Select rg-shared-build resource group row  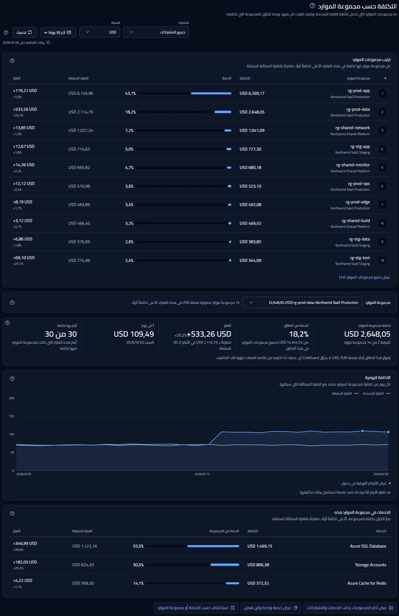coord(199,223)
